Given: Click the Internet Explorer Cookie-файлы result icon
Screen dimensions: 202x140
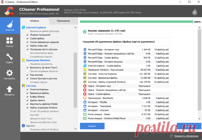Looking at the screenshot, I should [x=85, y=66].
